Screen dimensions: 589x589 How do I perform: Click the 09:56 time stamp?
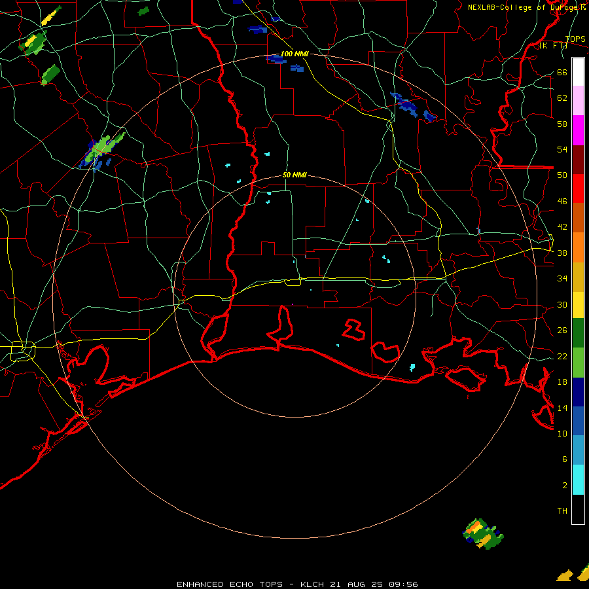pos(402,584)
